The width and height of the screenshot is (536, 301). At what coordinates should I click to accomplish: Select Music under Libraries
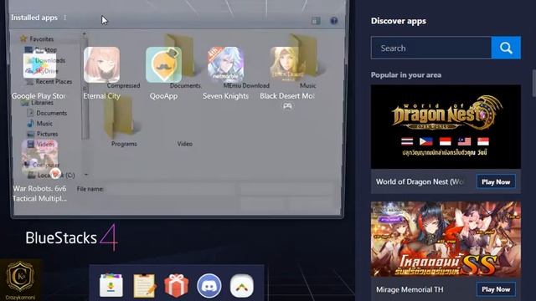pyautogui.click(x=40, y=124)
